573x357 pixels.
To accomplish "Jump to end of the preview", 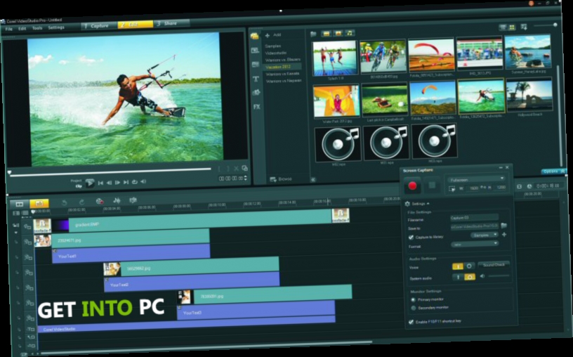I will point(126,182).
